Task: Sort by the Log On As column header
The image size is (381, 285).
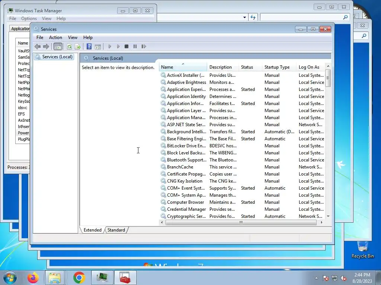Action: click(x=311, y=67)
